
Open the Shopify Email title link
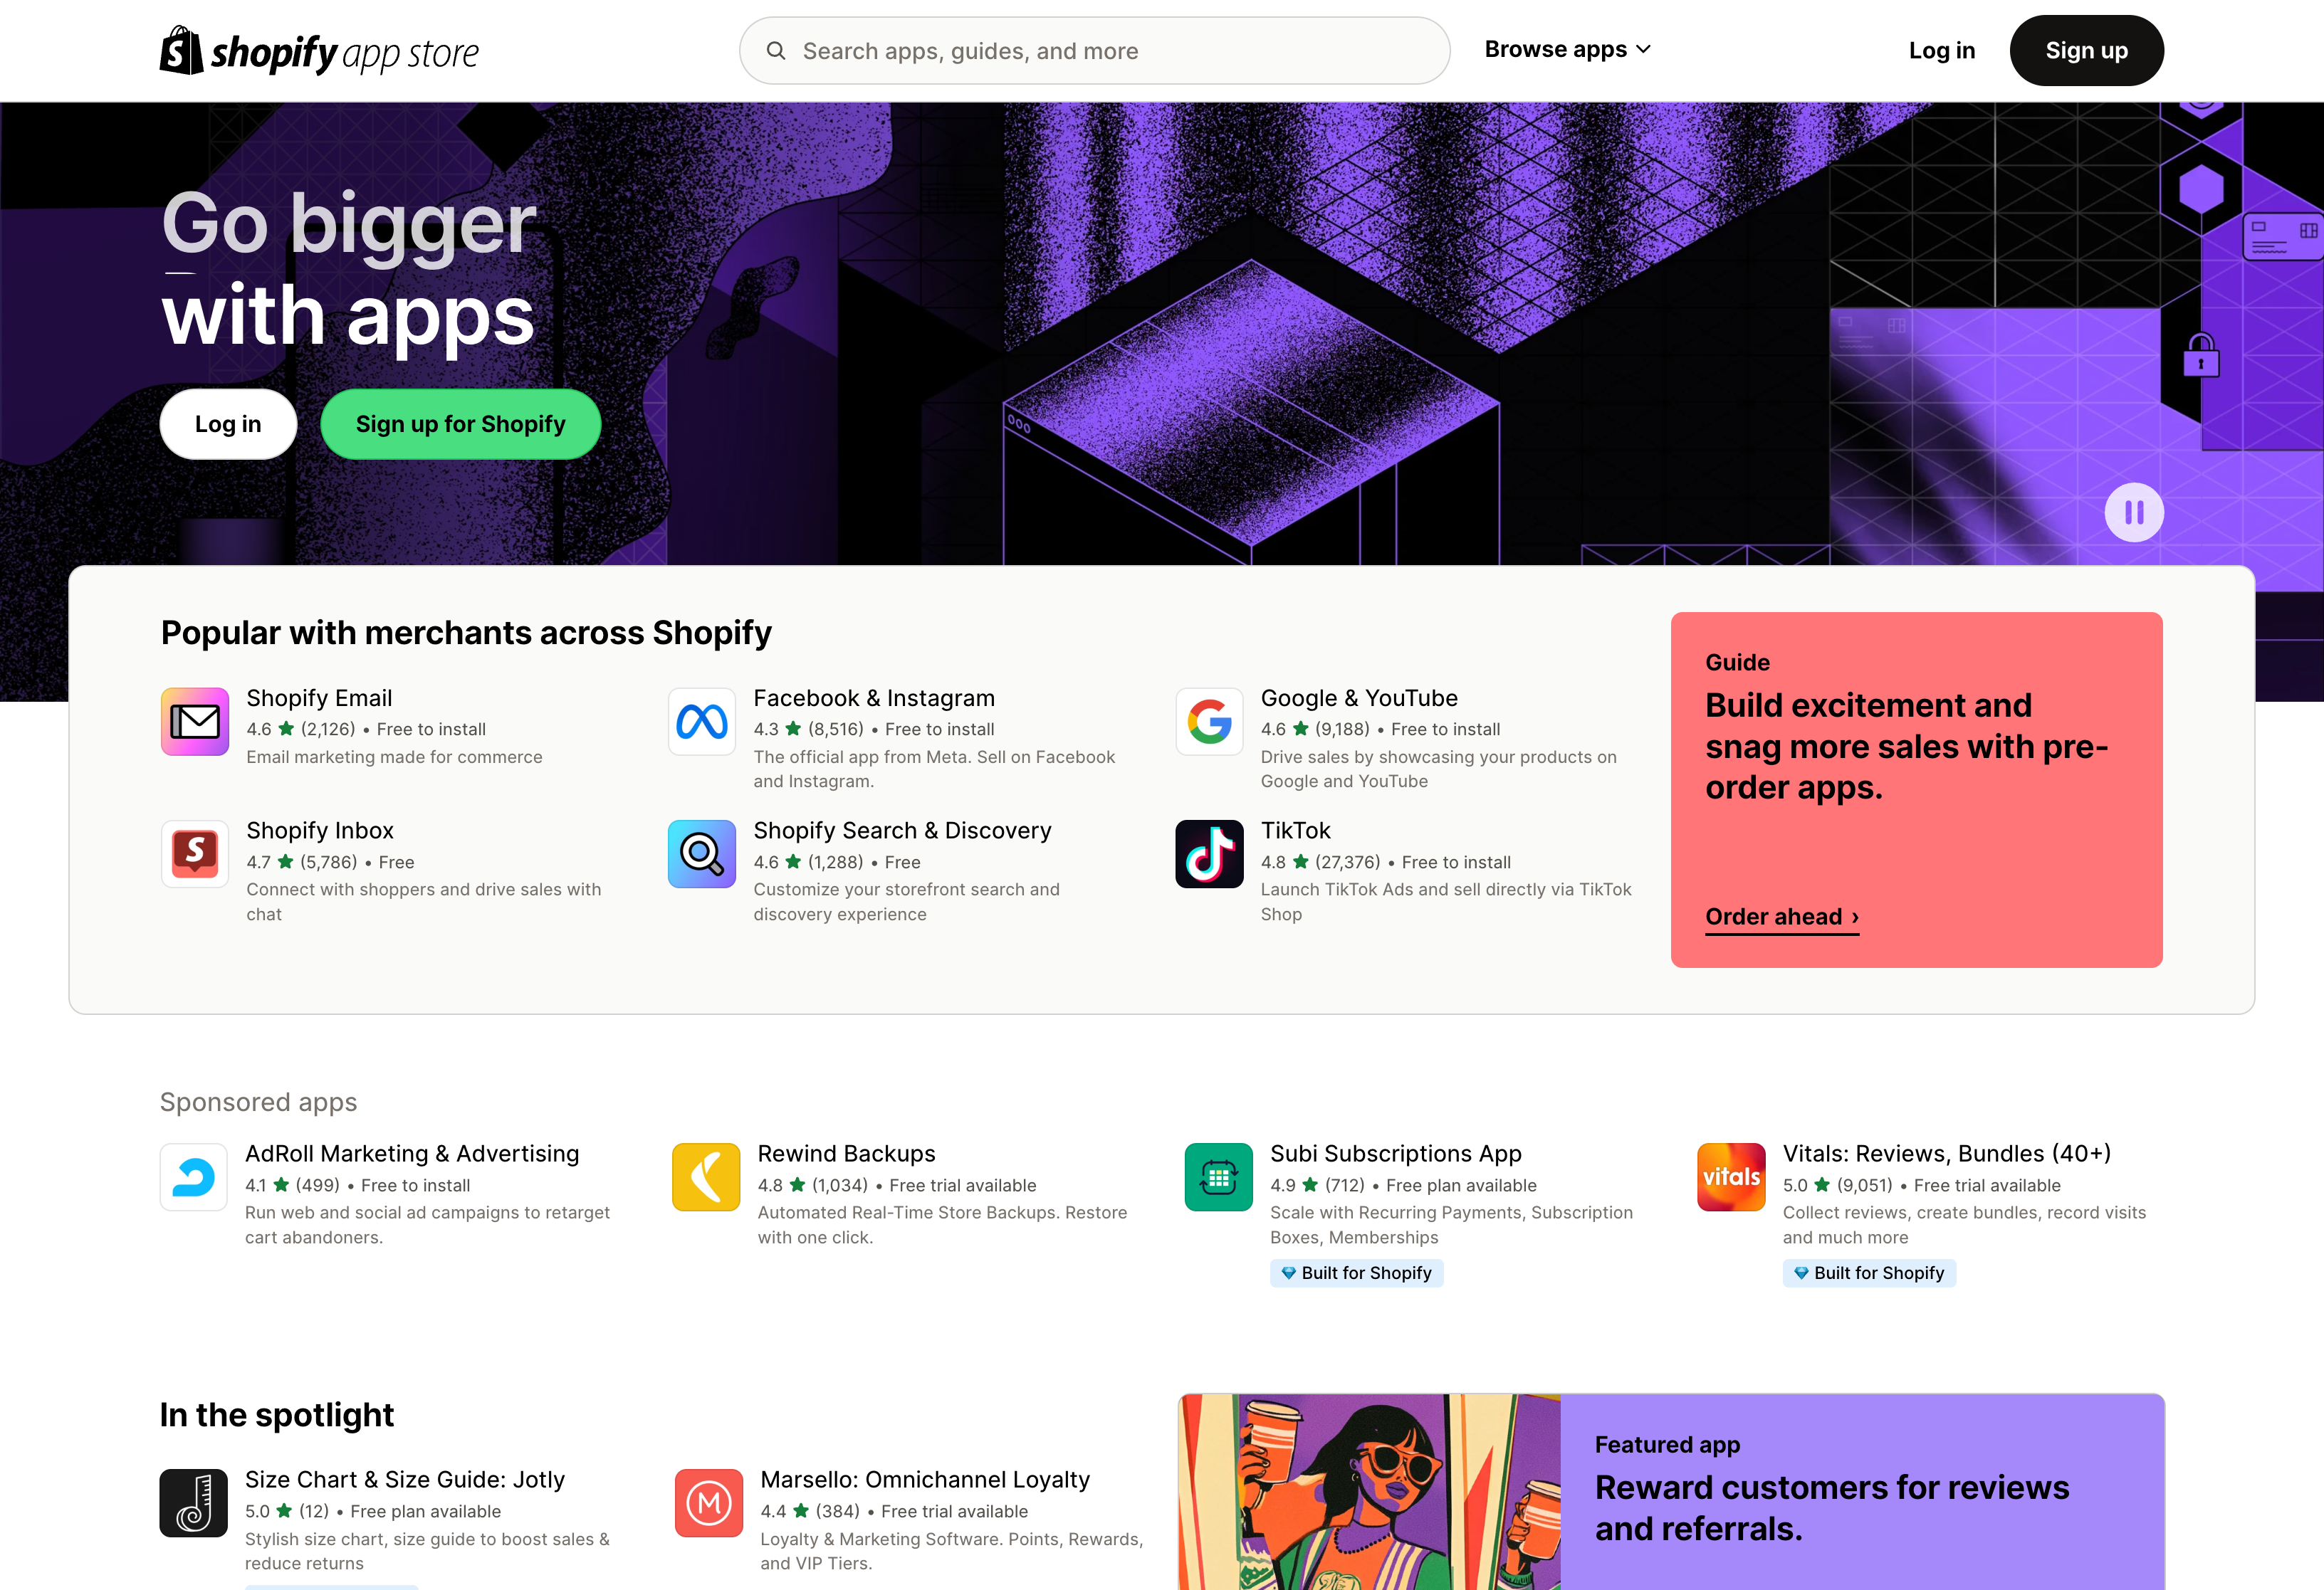tap(319, 697)
